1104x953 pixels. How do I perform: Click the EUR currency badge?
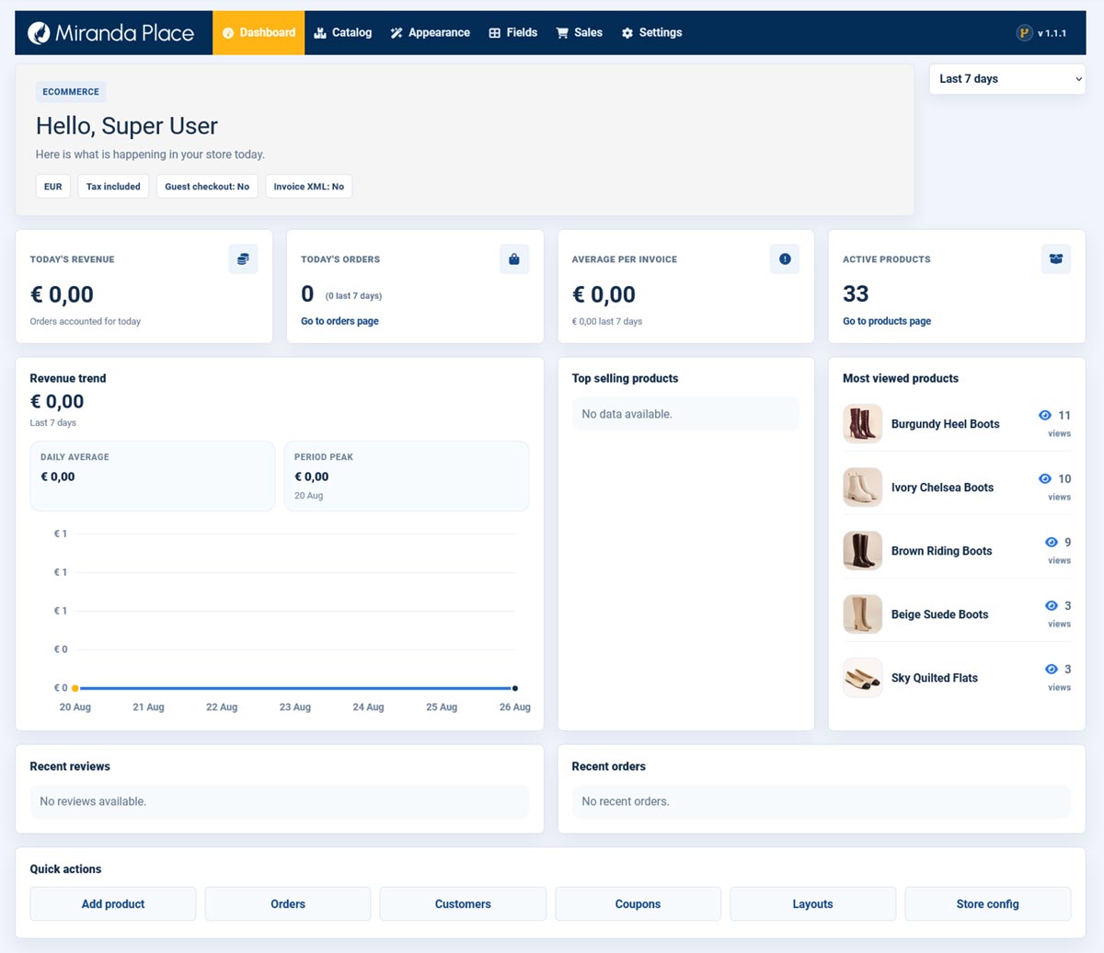[53, 187]
